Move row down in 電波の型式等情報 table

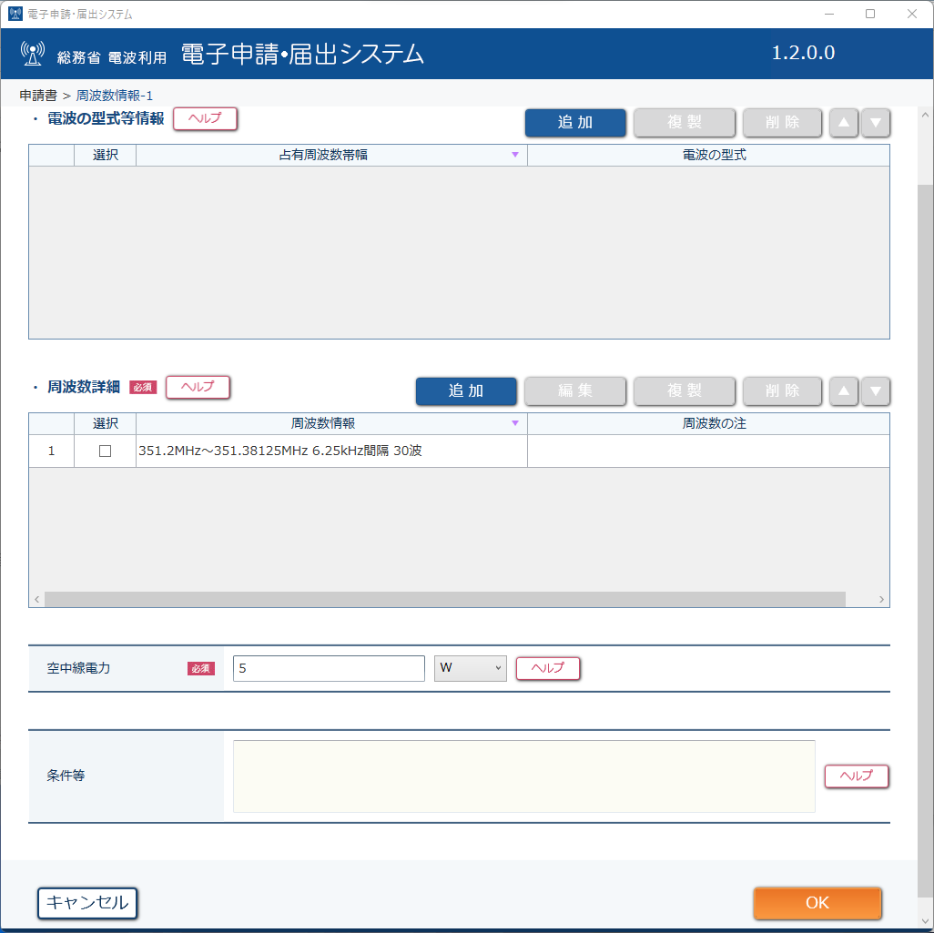pyautogui.click(x=875, y=123)
